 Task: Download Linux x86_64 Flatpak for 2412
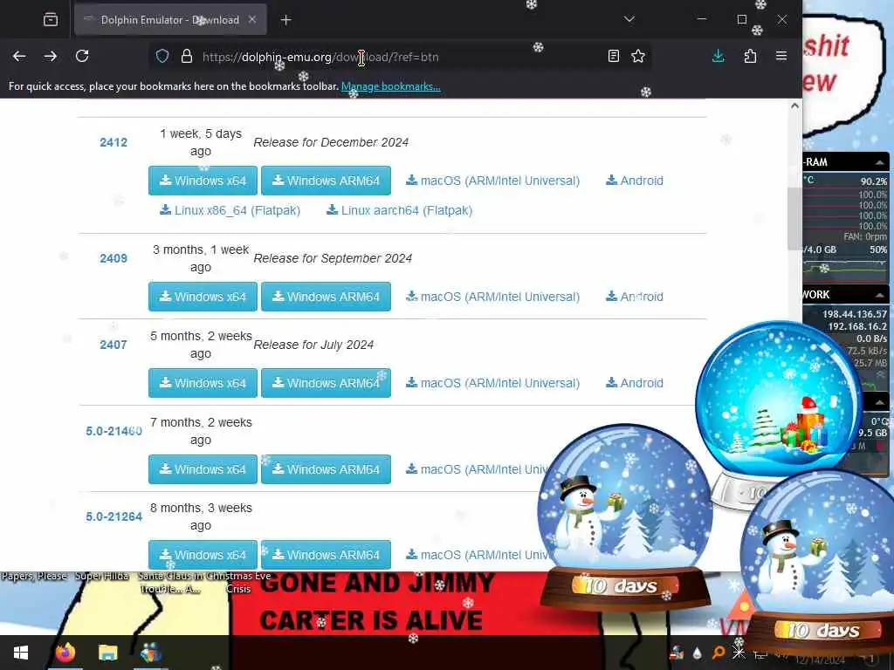pos(230,210)
